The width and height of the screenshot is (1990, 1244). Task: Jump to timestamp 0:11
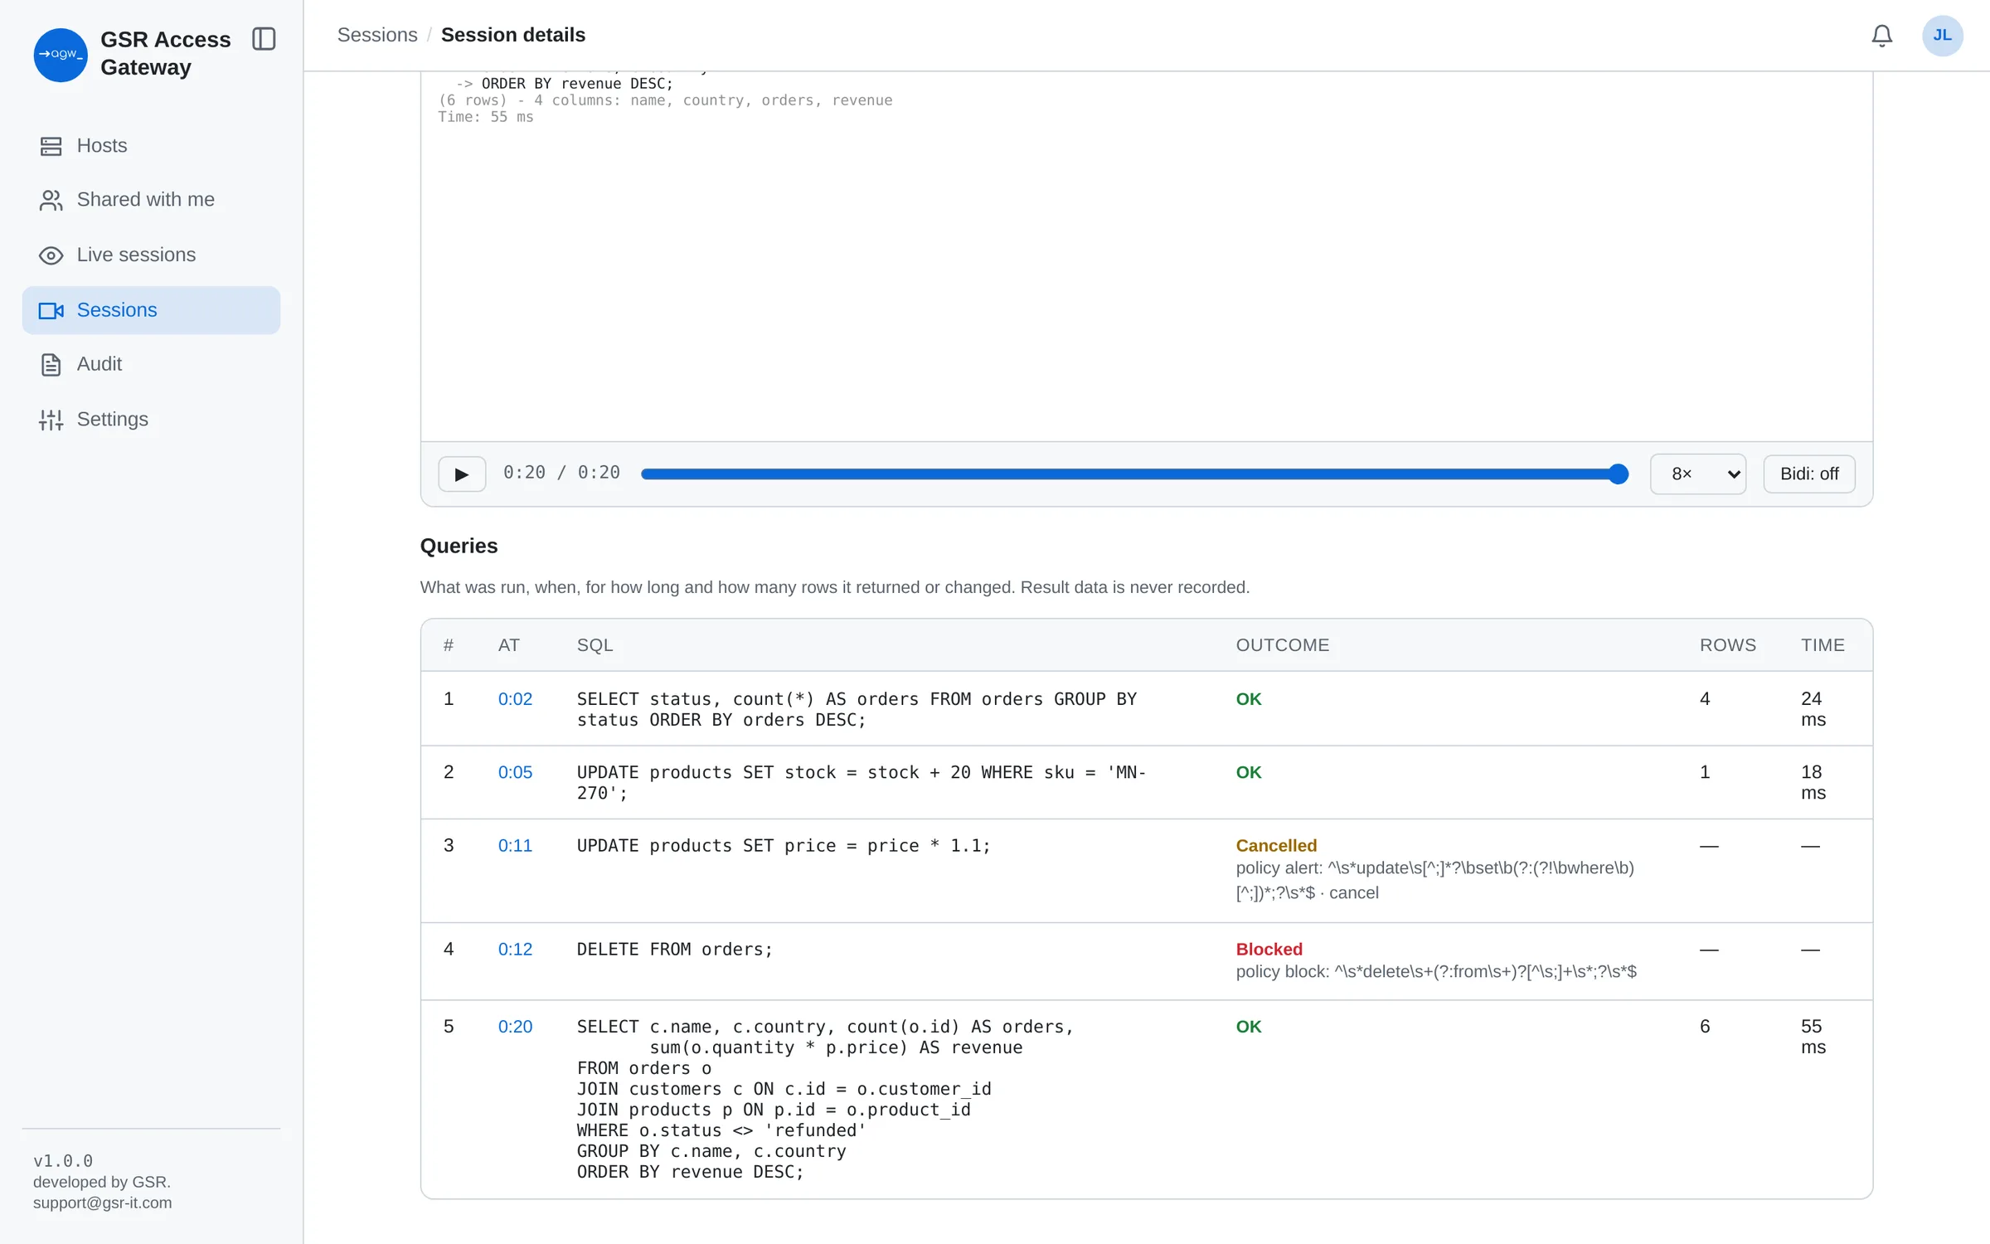point(515,846)
